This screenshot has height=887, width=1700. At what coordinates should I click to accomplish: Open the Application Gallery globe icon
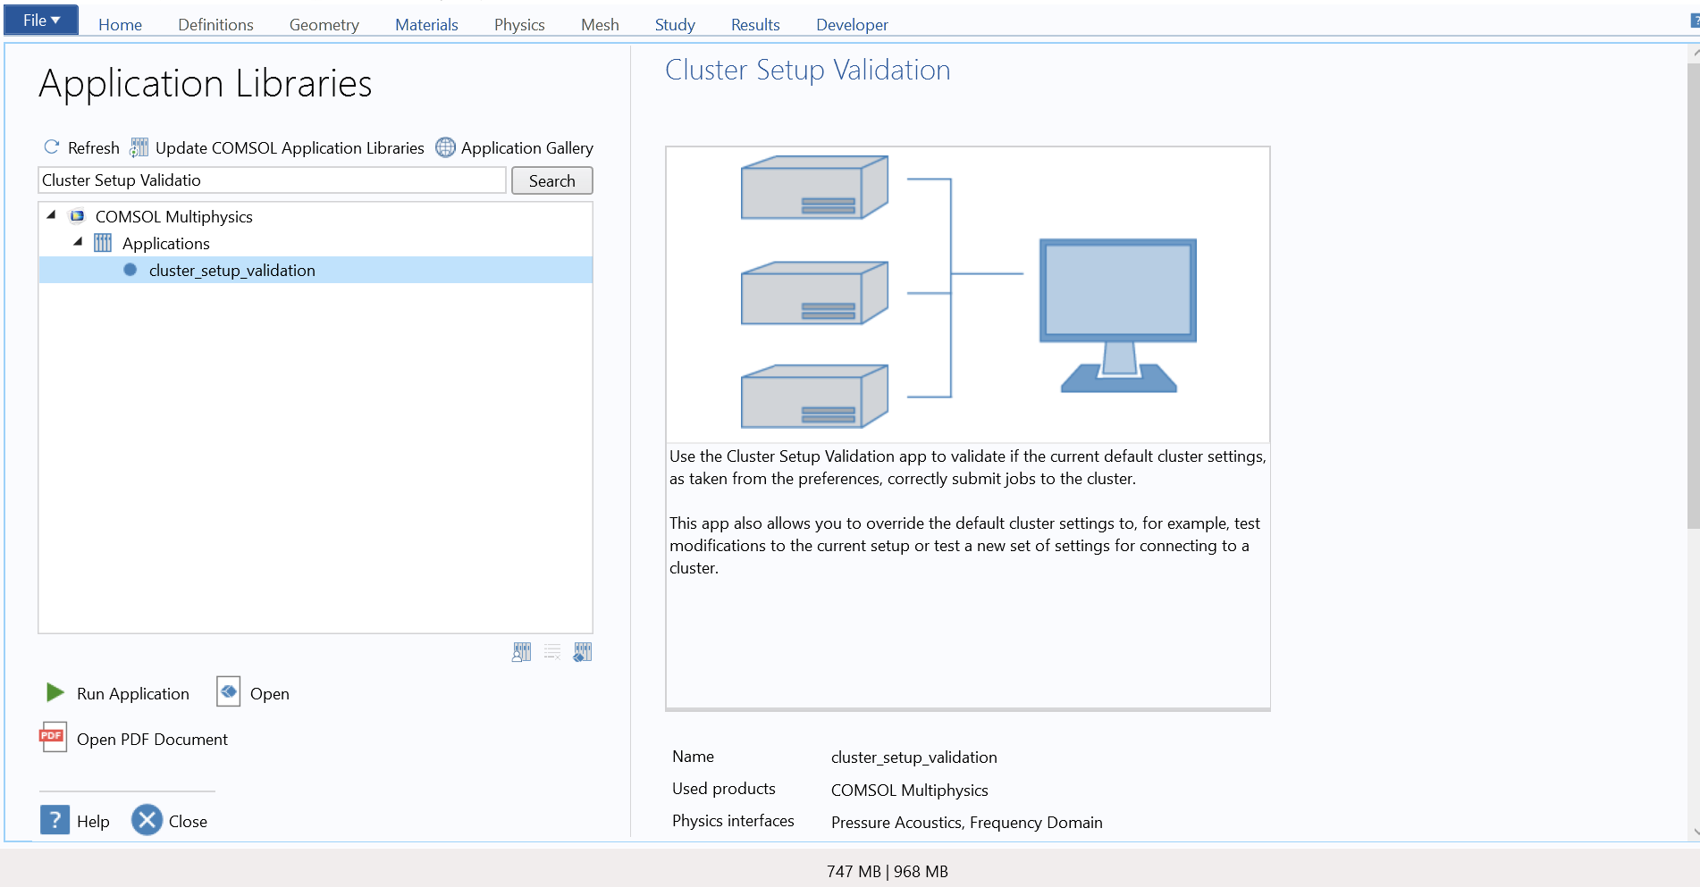445,147
